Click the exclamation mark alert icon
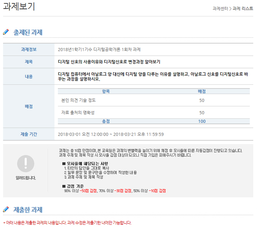This screenshot has width=257, height=227. [25, 163]
